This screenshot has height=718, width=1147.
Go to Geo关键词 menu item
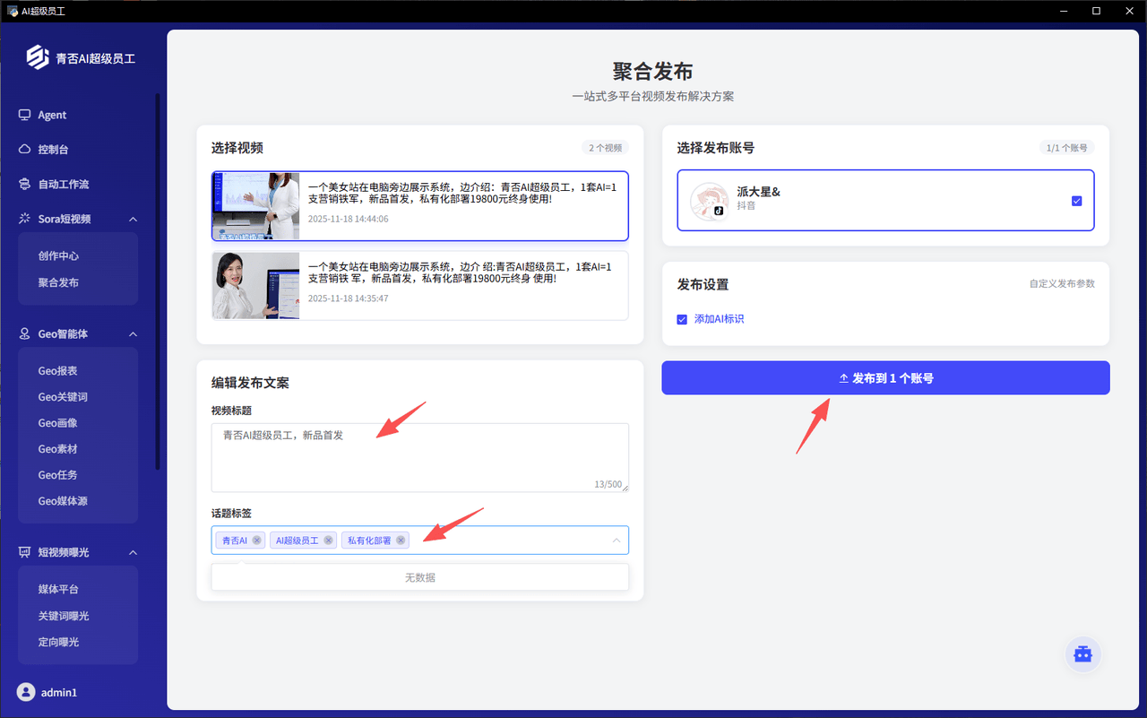tap(63, 397)
